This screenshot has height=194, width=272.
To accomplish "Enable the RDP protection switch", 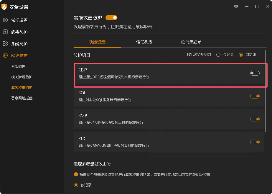I will coord(255,73).
